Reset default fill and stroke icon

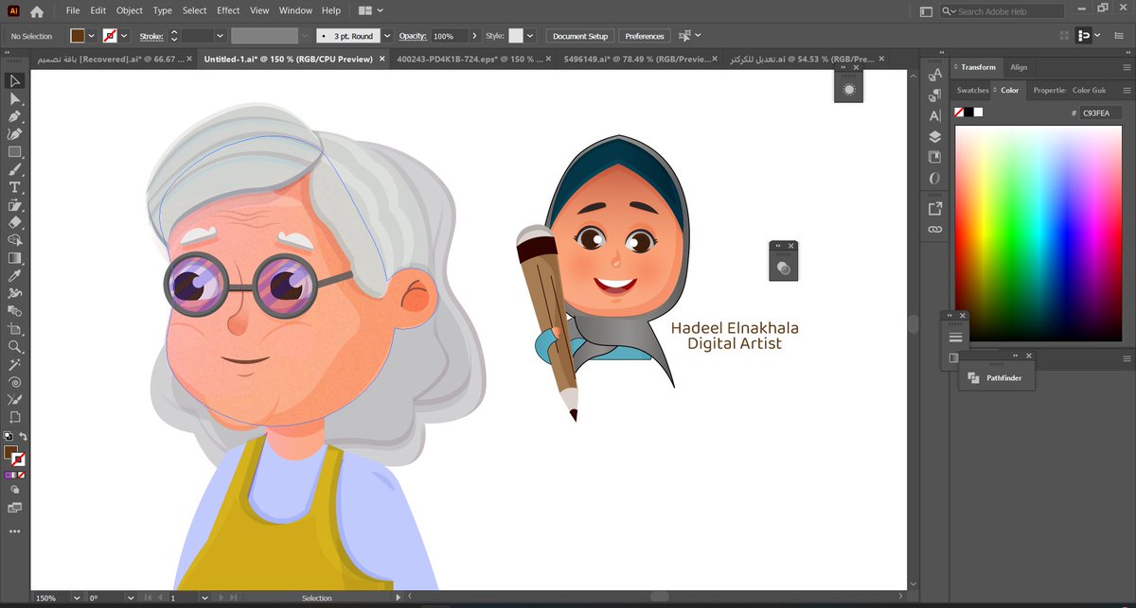pos(8,437)
